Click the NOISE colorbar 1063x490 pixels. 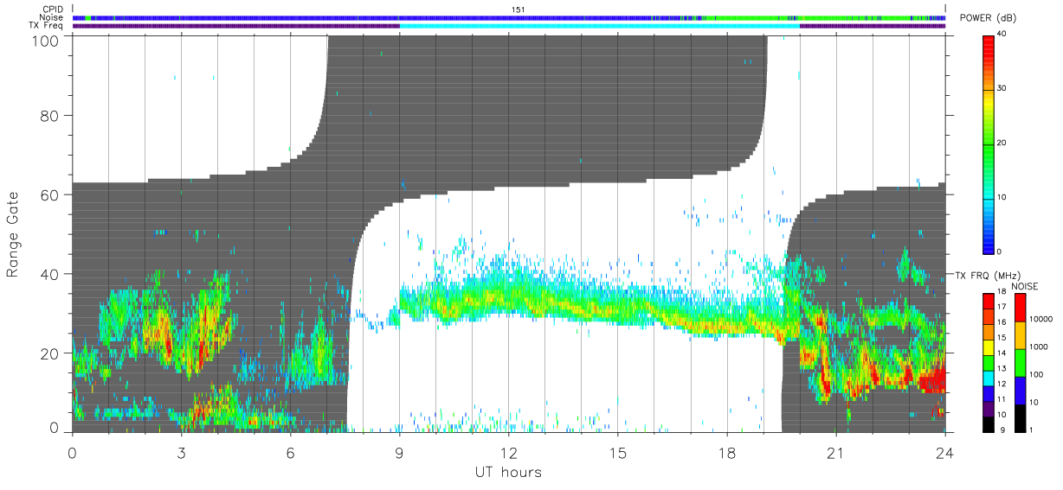click(1021, 362)
